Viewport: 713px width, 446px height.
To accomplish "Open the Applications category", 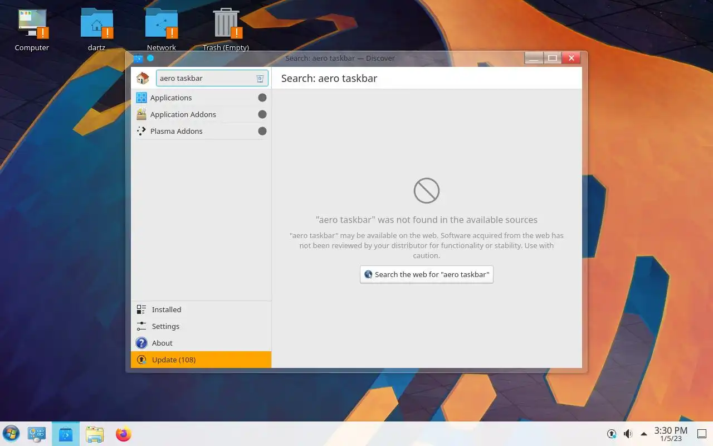I will 201,98.
